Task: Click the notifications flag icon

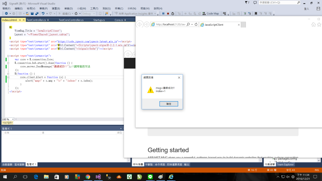Action: coord(247,3)
